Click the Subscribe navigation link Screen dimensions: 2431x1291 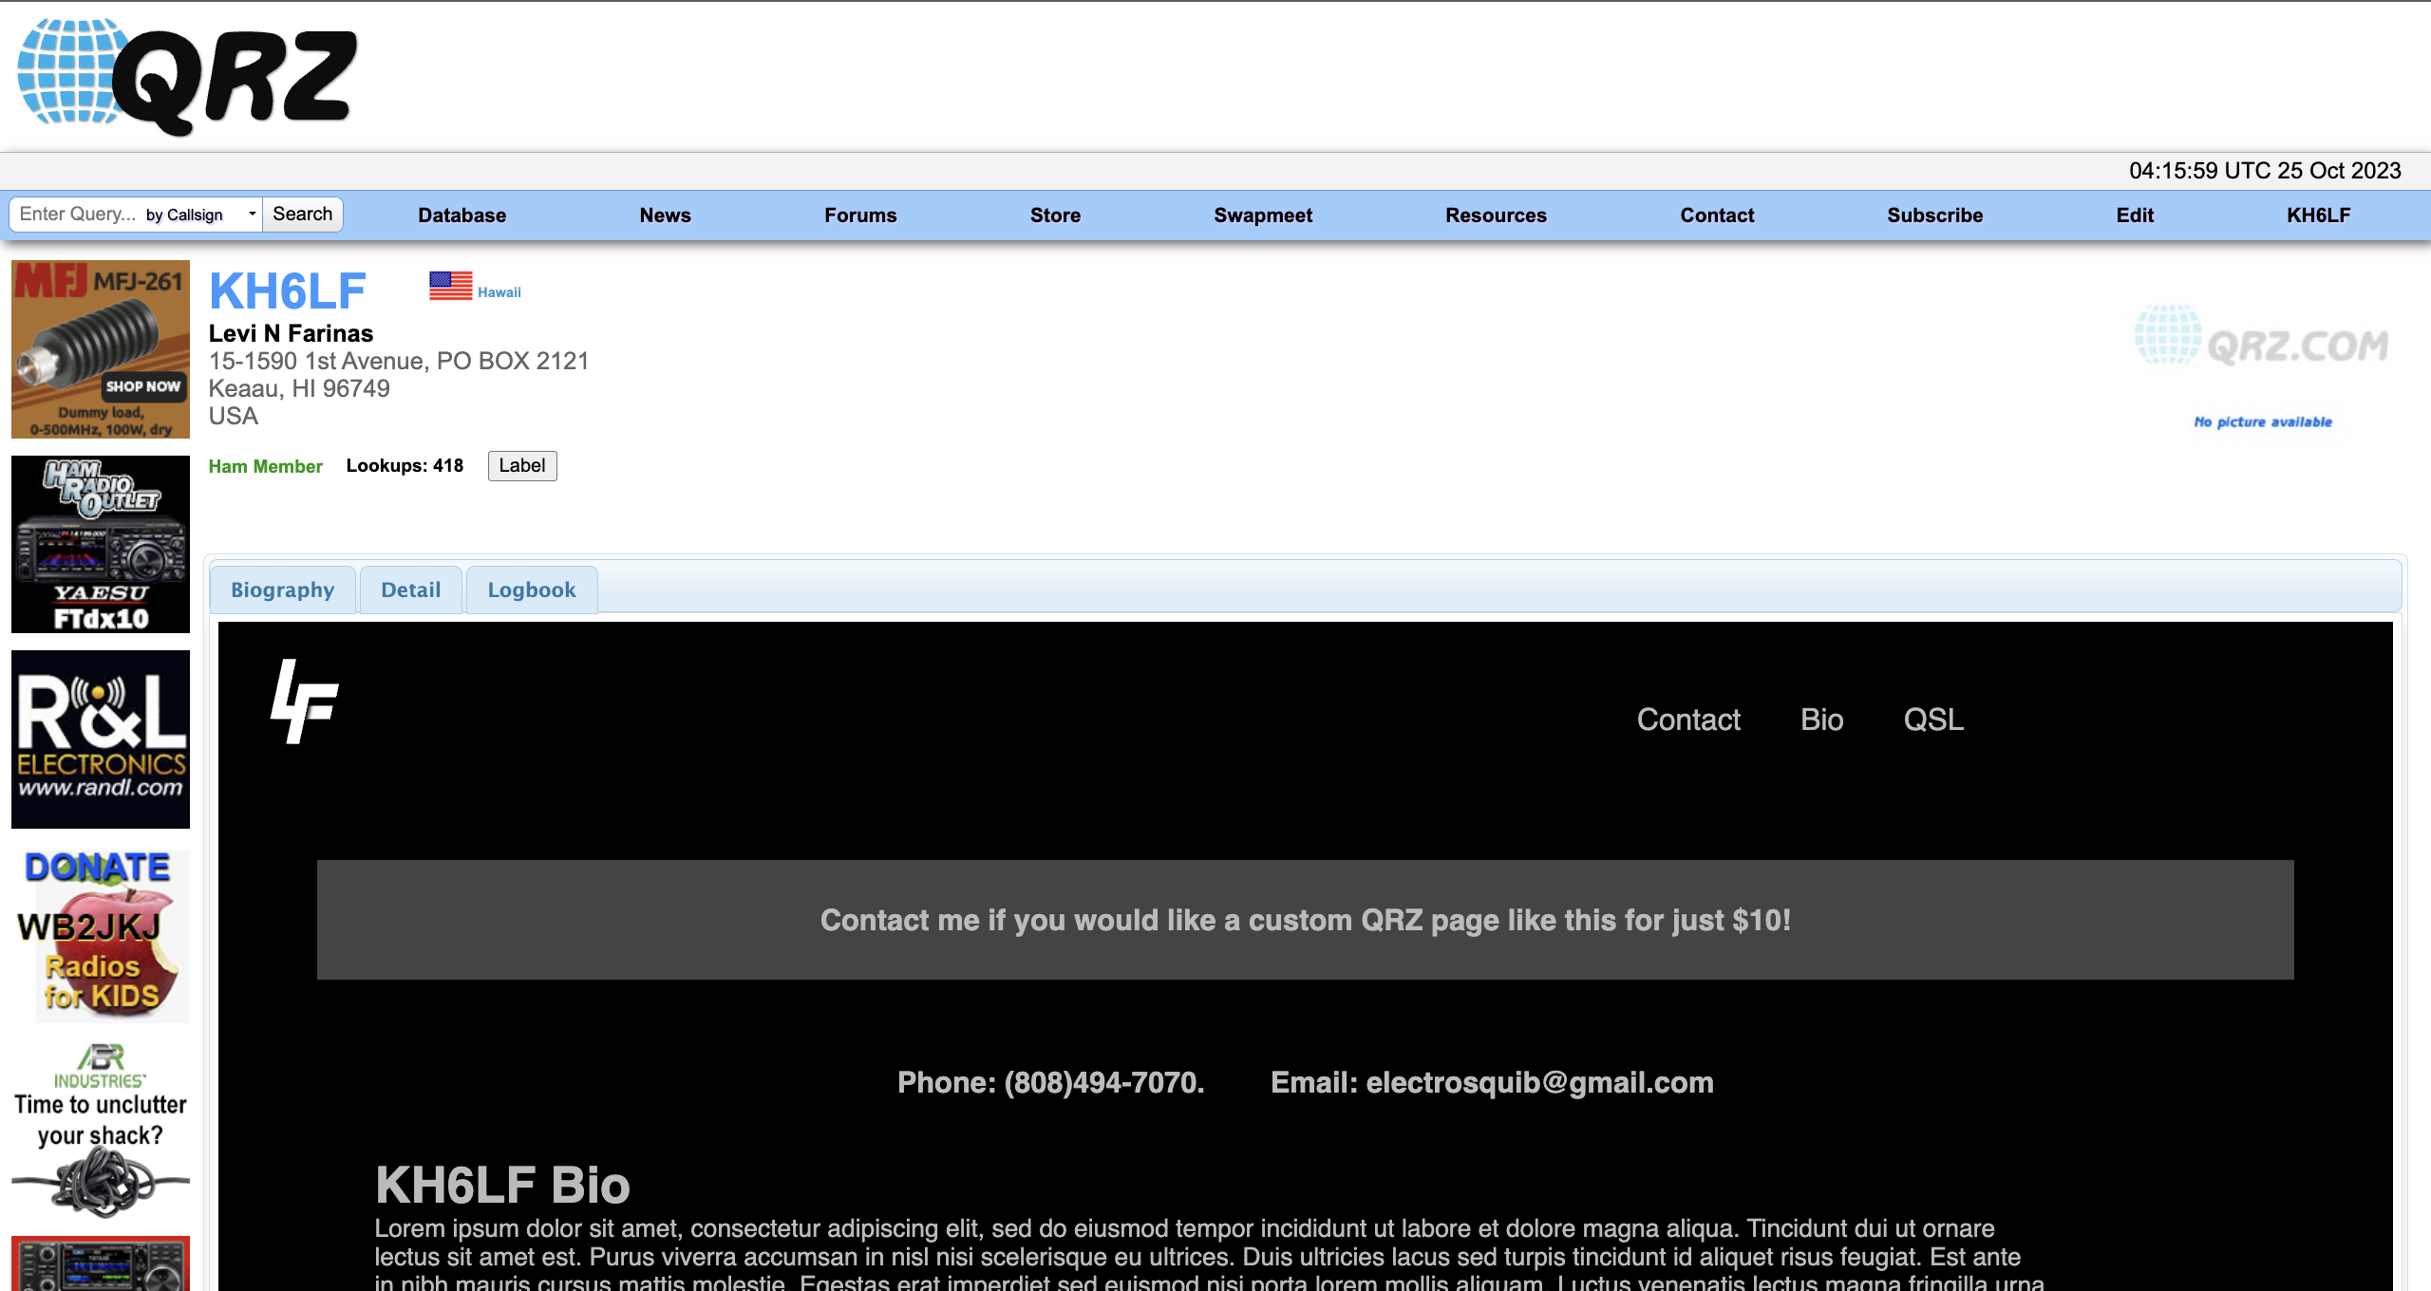point(1932,214)
